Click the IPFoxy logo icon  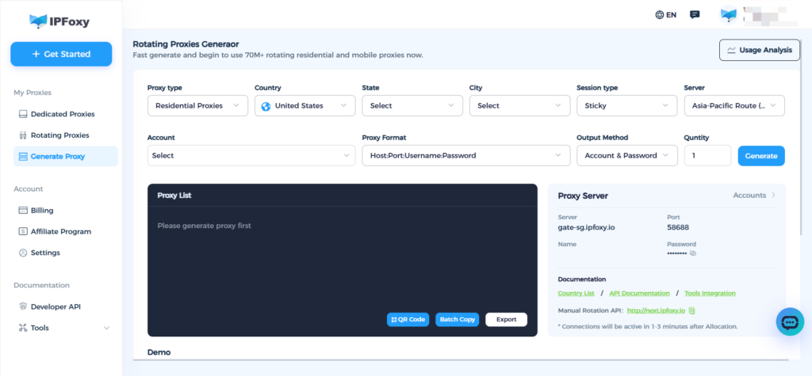tap(39, 21)
